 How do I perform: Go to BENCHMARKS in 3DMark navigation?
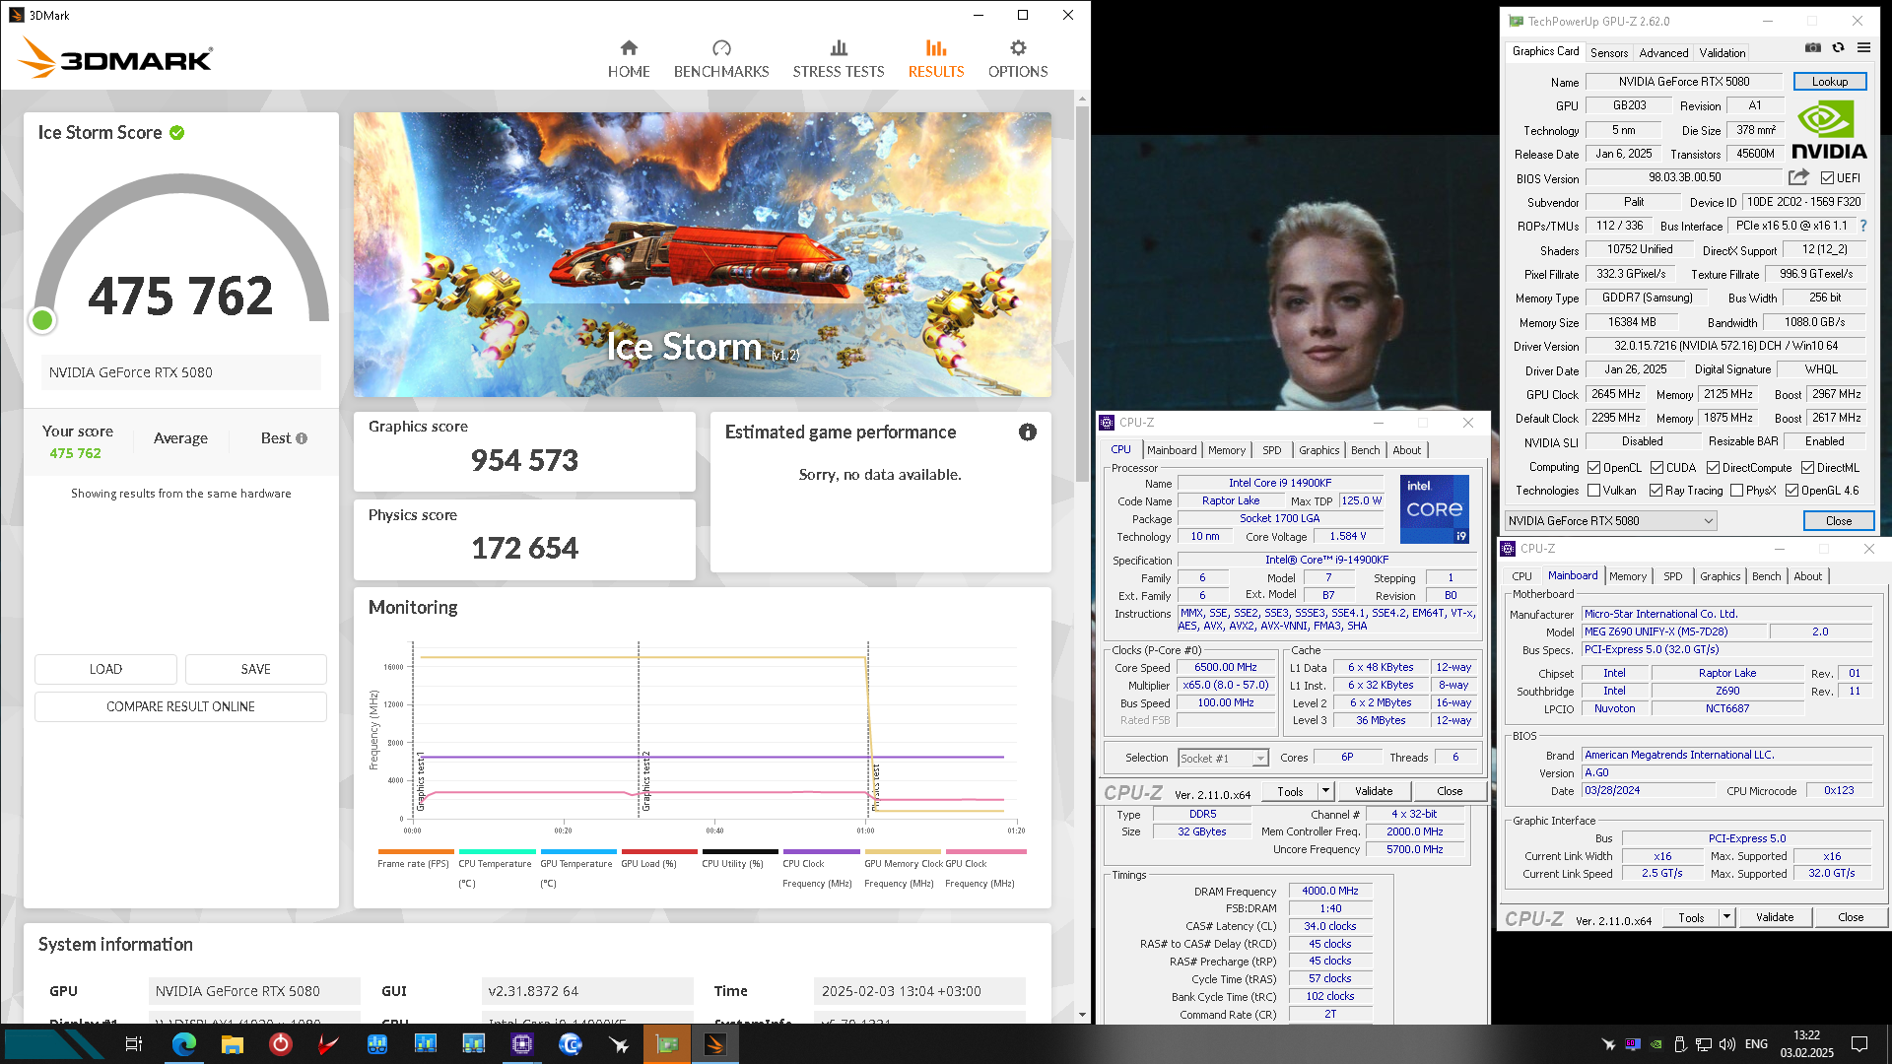[721, 59]
